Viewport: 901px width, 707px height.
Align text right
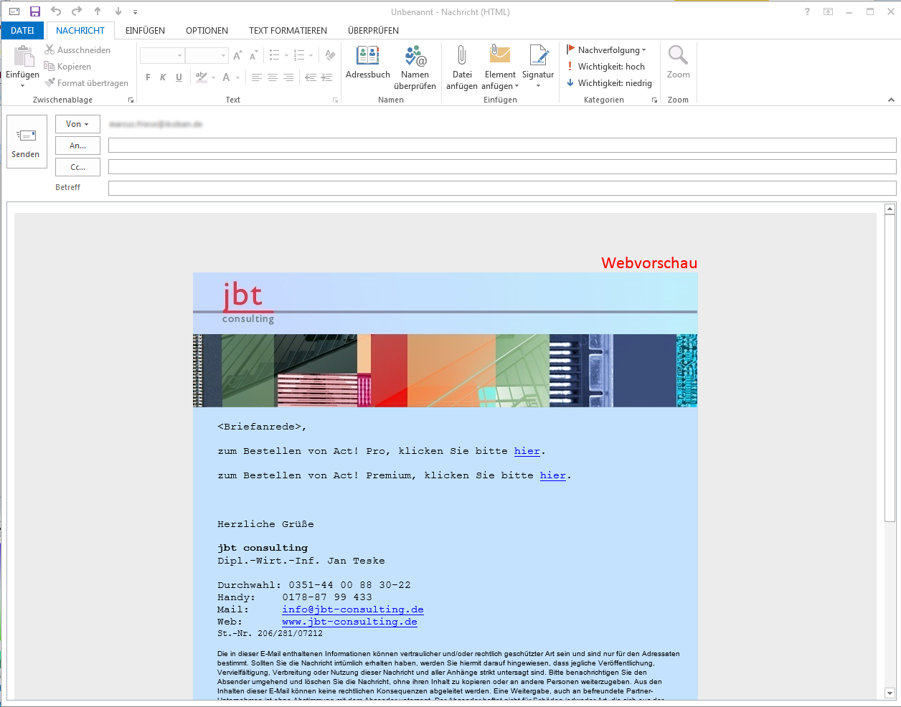tap(288, 77)
